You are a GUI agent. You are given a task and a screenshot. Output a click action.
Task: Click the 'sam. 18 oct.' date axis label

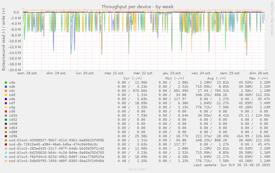27,73
